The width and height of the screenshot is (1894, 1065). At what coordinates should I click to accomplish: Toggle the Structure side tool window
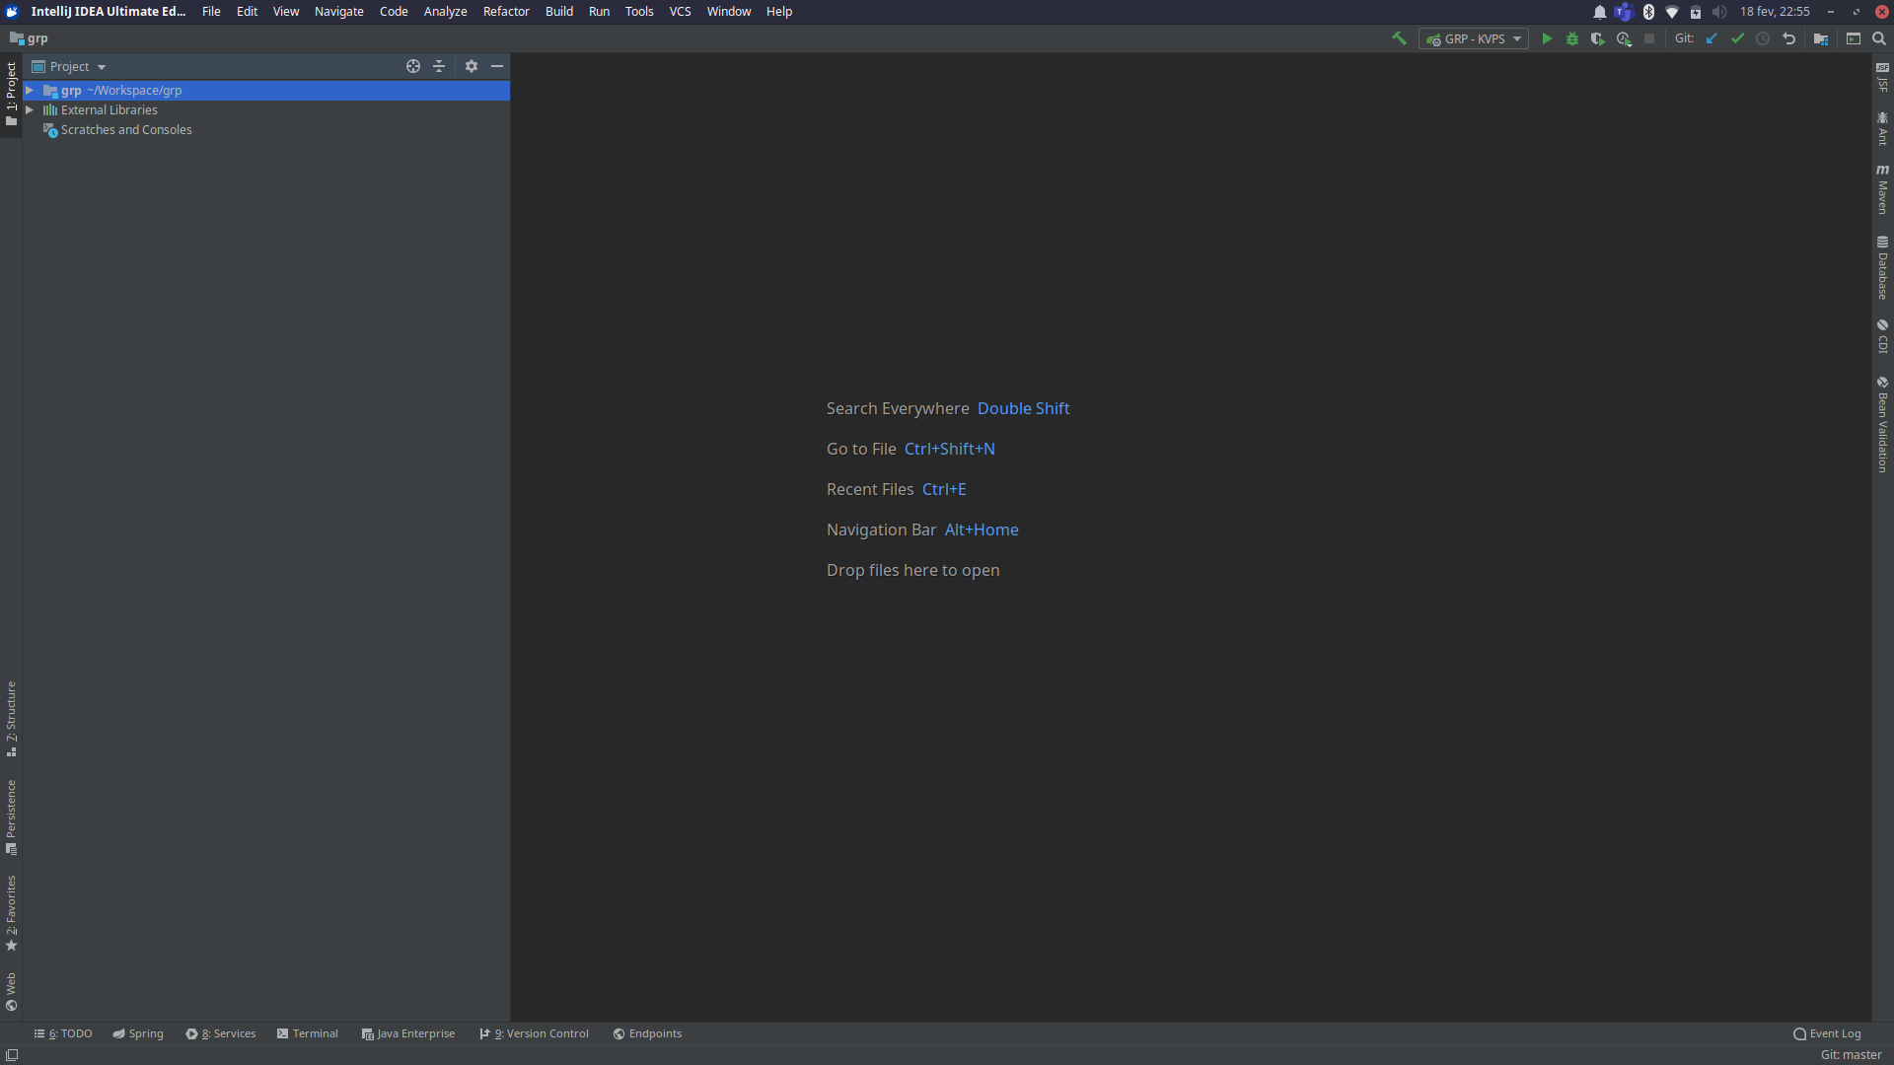[11, 719]
